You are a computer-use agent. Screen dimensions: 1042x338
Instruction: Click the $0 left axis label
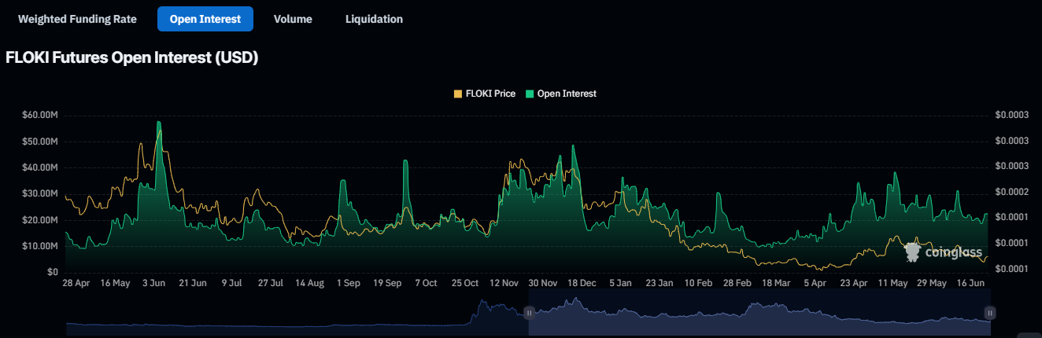pyautogui.click(x=53, y=272)
